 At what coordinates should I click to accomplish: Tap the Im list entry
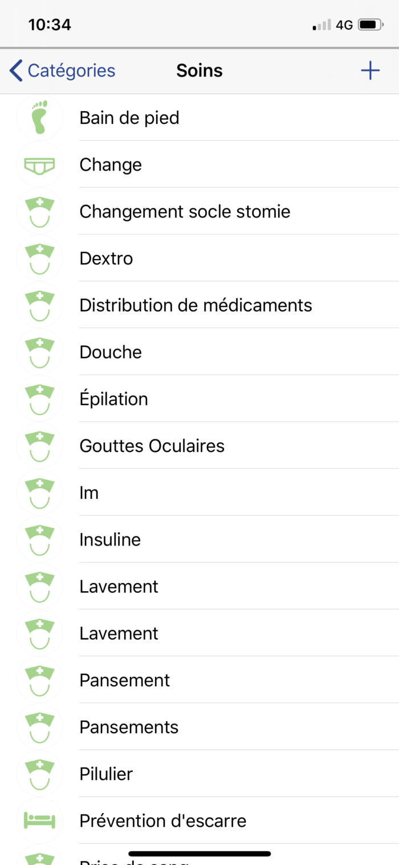(x=199, y=492)
